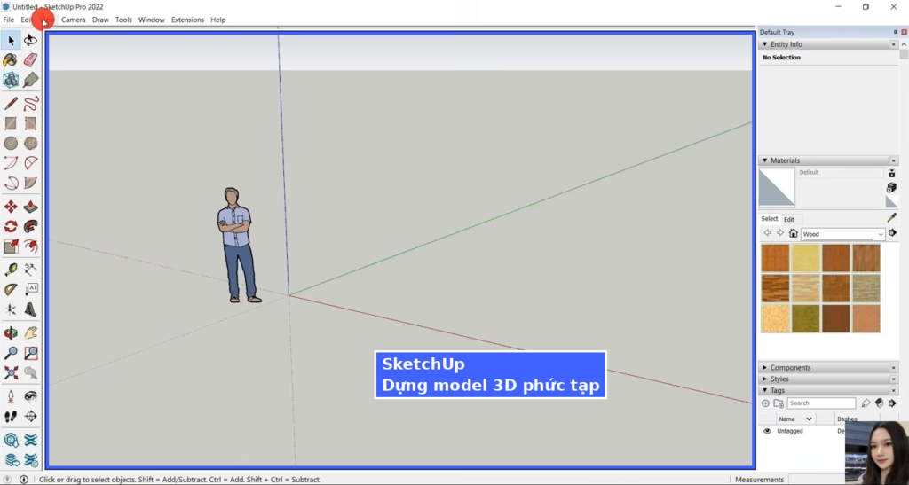
Task: Click the Add Tag plus button
Action: 765,403
